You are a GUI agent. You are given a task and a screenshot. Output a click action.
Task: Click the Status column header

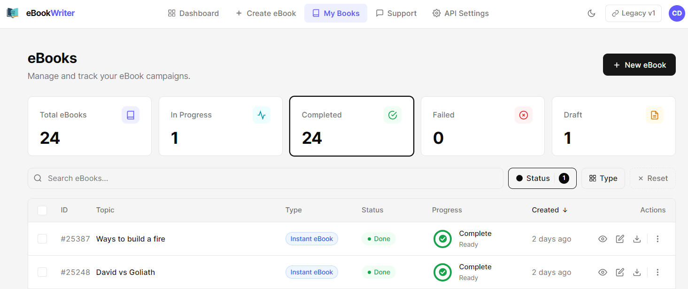tap(372, 210)
